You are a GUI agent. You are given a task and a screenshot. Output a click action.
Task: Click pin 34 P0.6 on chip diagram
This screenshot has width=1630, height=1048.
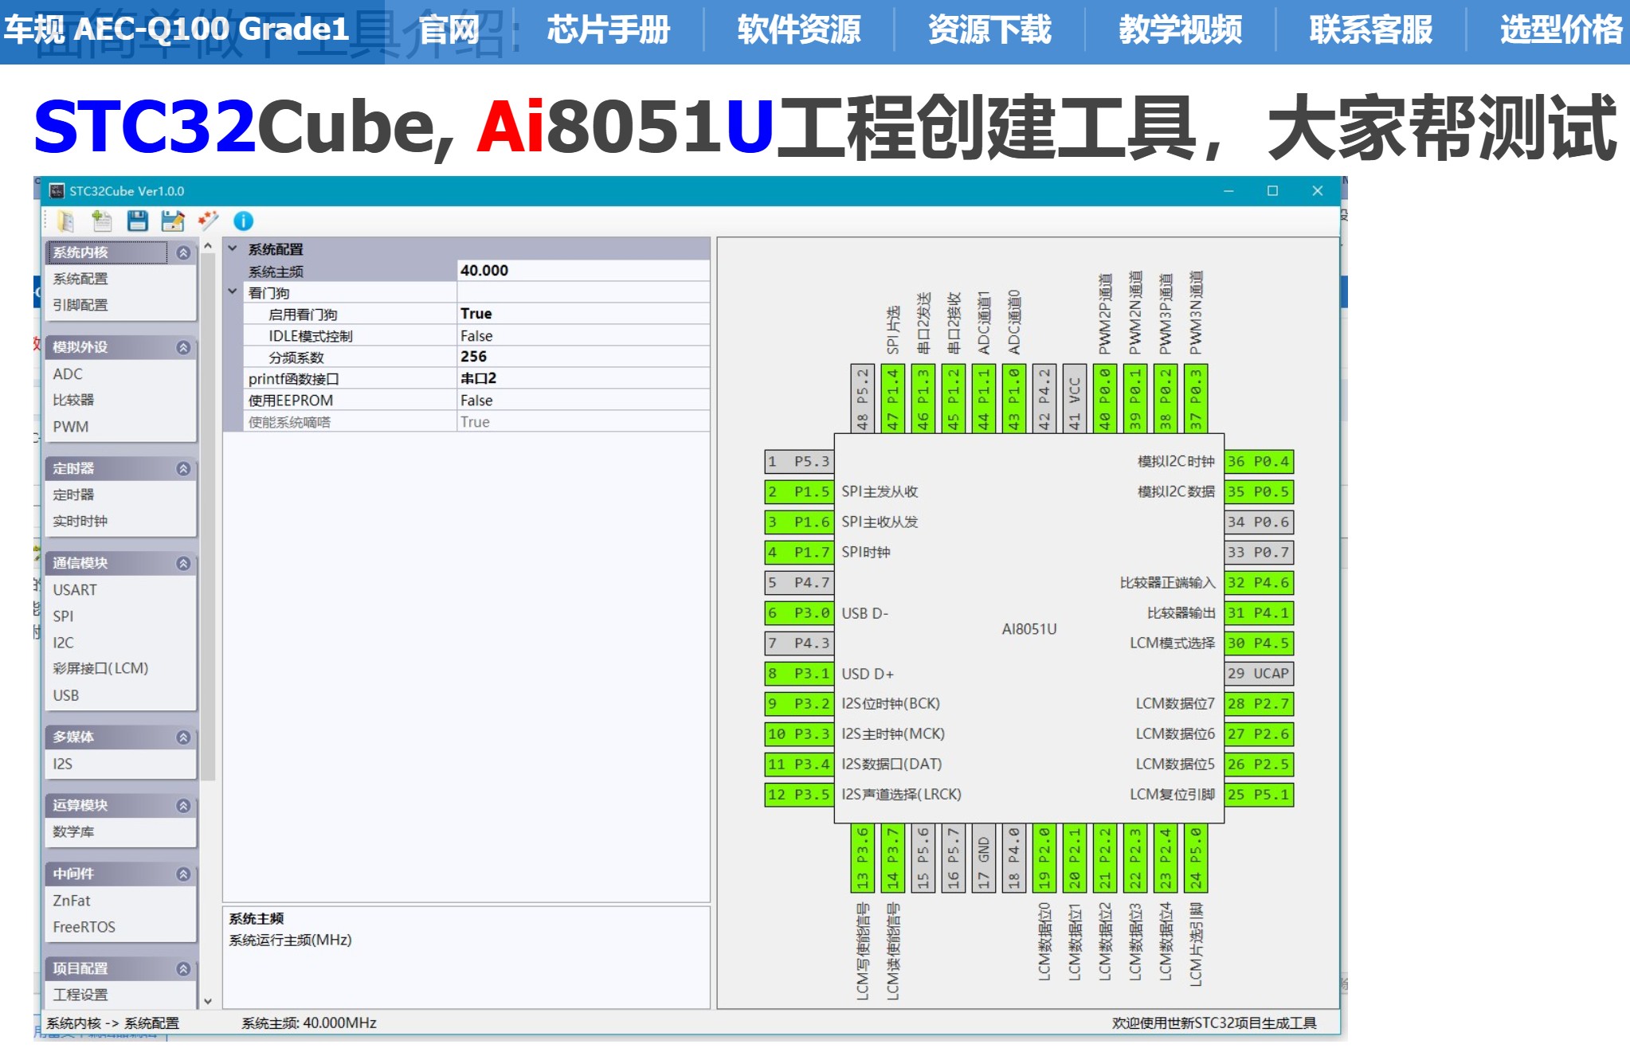tap(1259, 522)
